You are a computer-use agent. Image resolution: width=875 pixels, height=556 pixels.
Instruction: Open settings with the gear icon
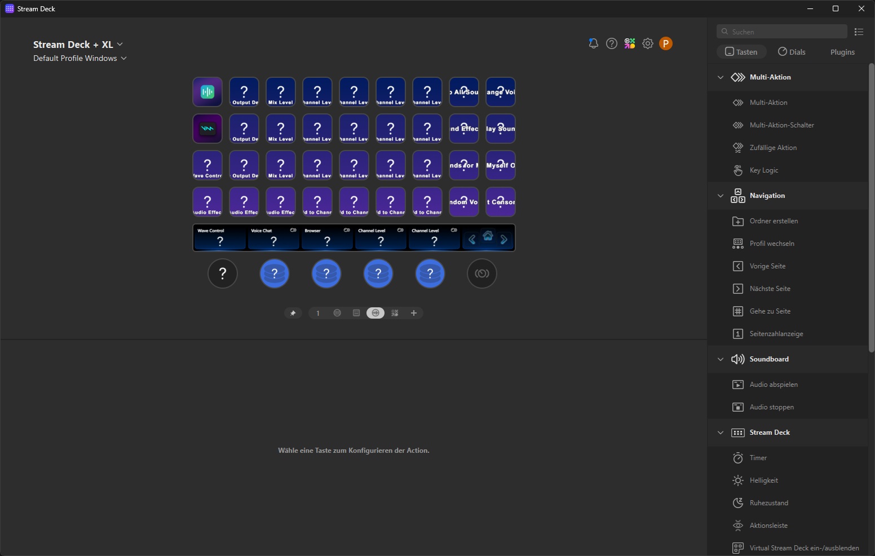coord(648,43)
